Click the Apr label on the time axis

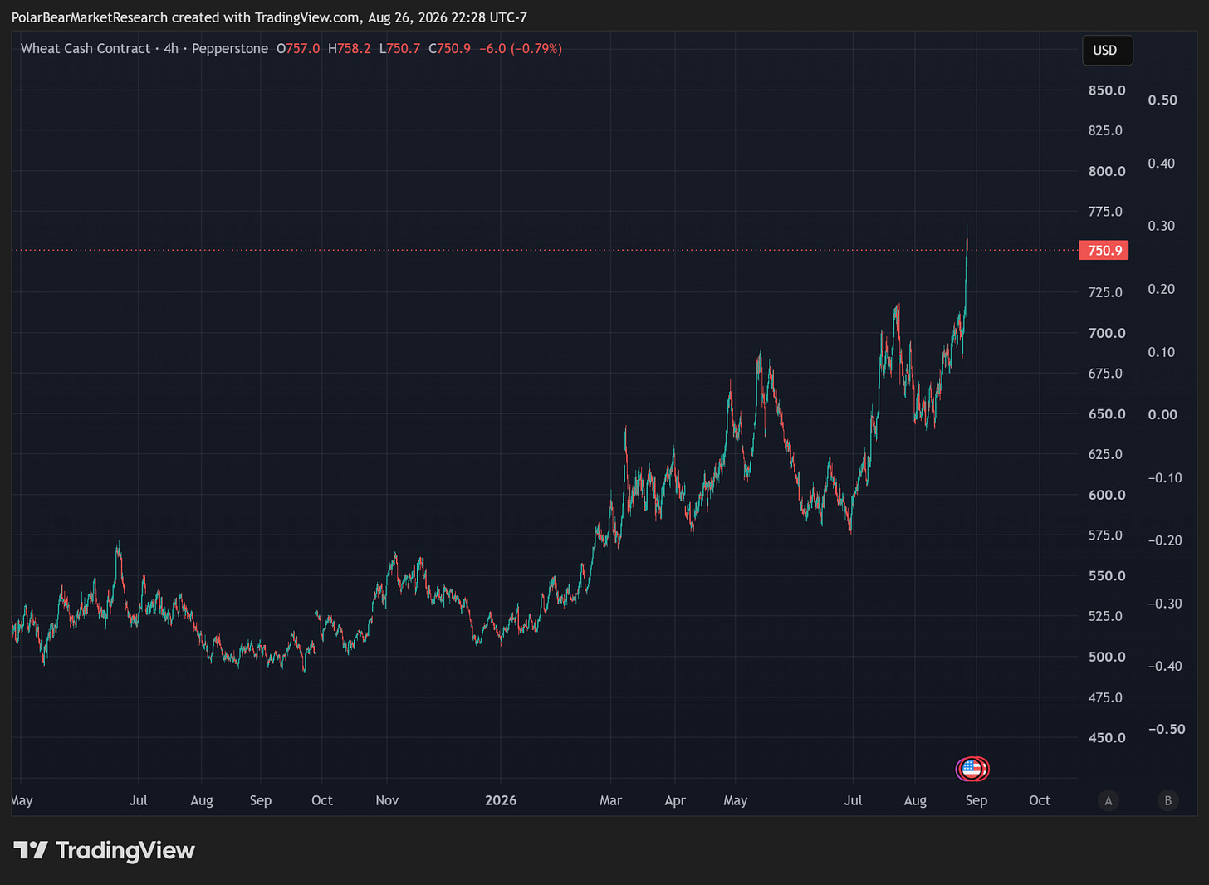click(675, 800)
